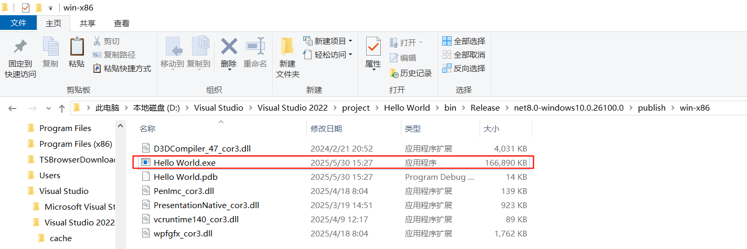Switch to the Home (主页) tab
Image resolution: width=747 pixels, height=249 pixels.
(x=54, y=23)
